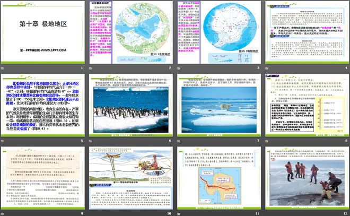Select slide 9 with newspaper clipping text
The width and height of the screenshot is (350, 216).
click(43, 178)
